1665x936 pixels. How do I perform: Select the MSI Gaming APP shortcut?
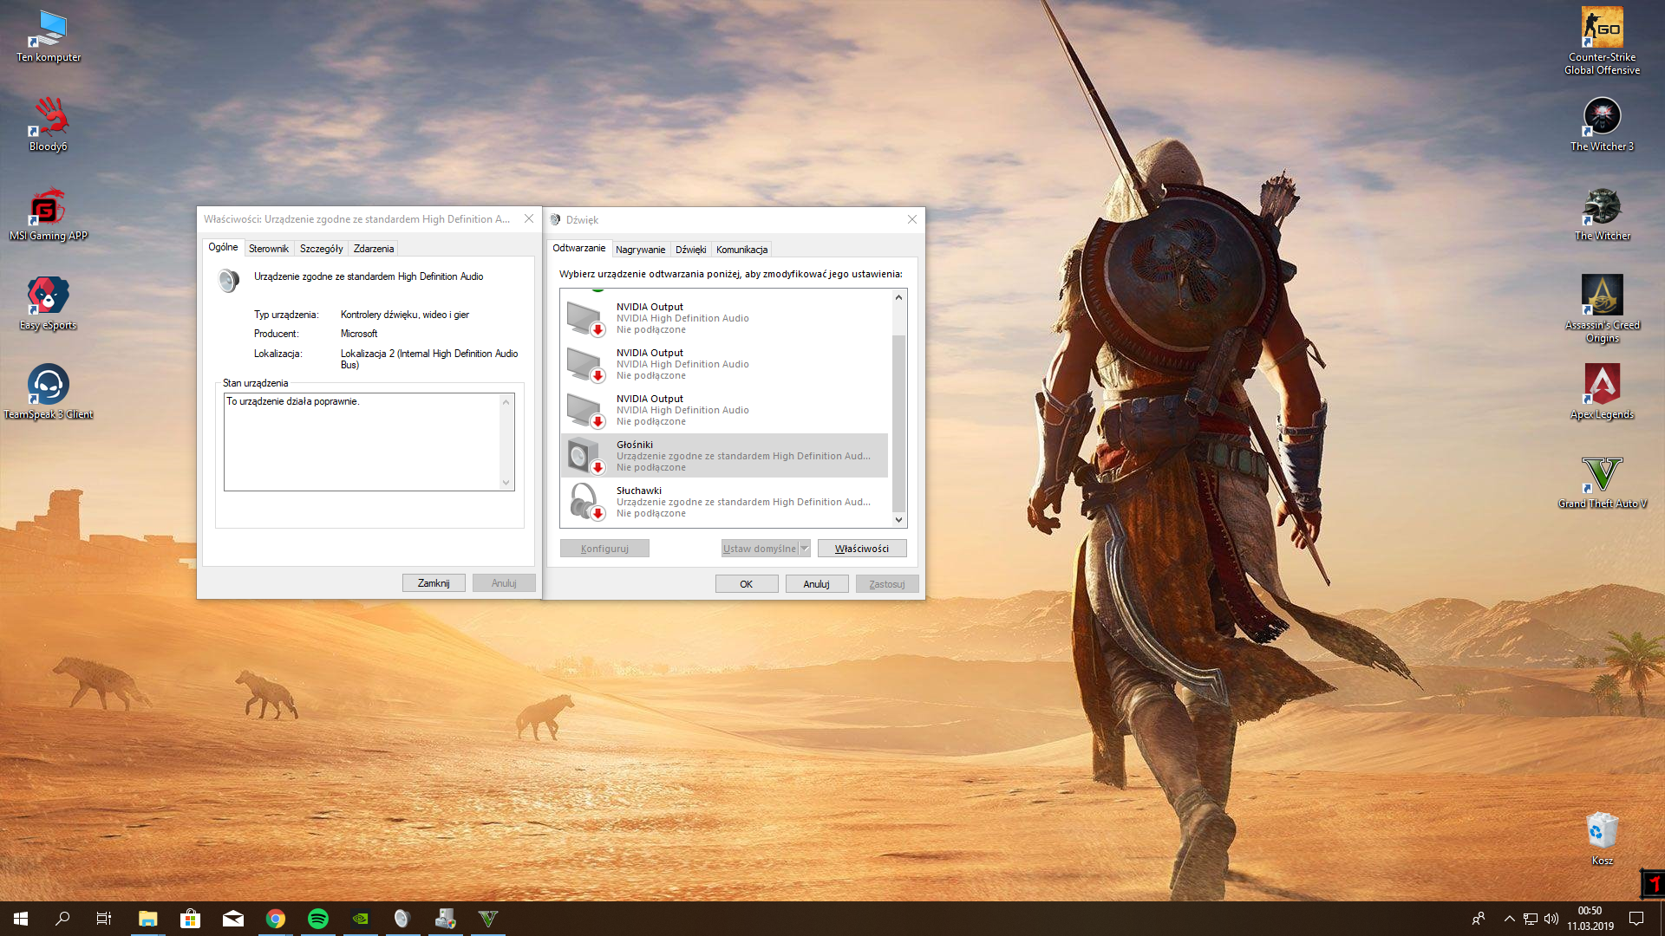(x=49, y=214)
